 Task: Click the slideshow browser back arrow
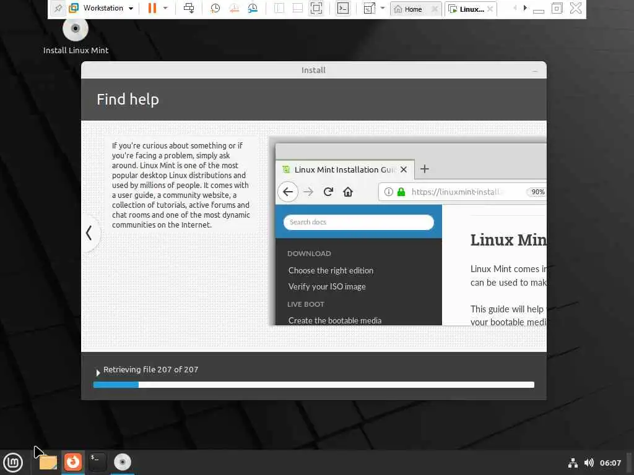[x=288, y=192]
